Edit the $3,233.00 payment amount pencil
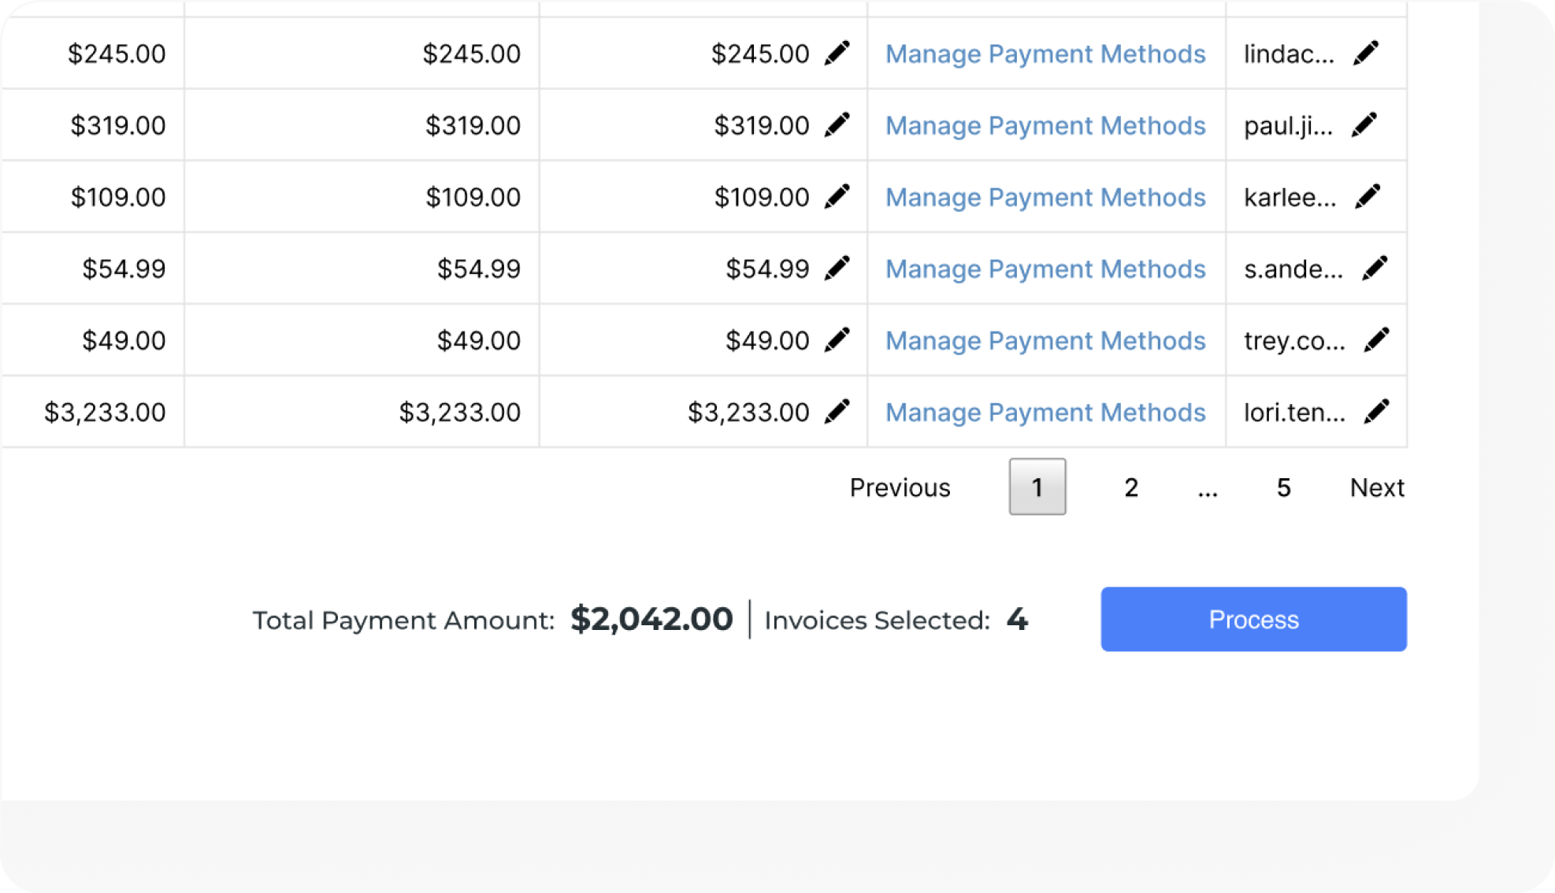The height and width of the screenshot is (893, 1555). pos(837,412)
